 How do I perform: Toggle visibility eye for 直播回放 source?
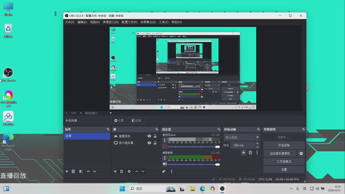[149, 136]
